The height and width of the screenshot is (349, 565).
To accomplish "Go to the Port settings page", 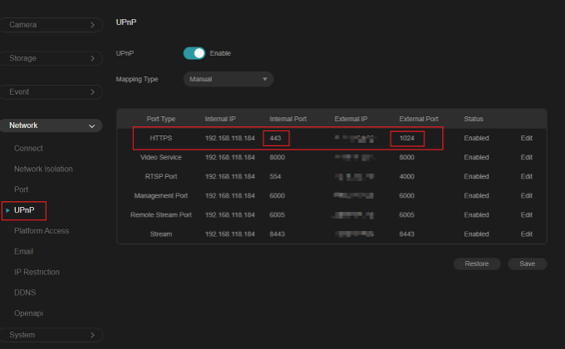I will pos(22,189).
